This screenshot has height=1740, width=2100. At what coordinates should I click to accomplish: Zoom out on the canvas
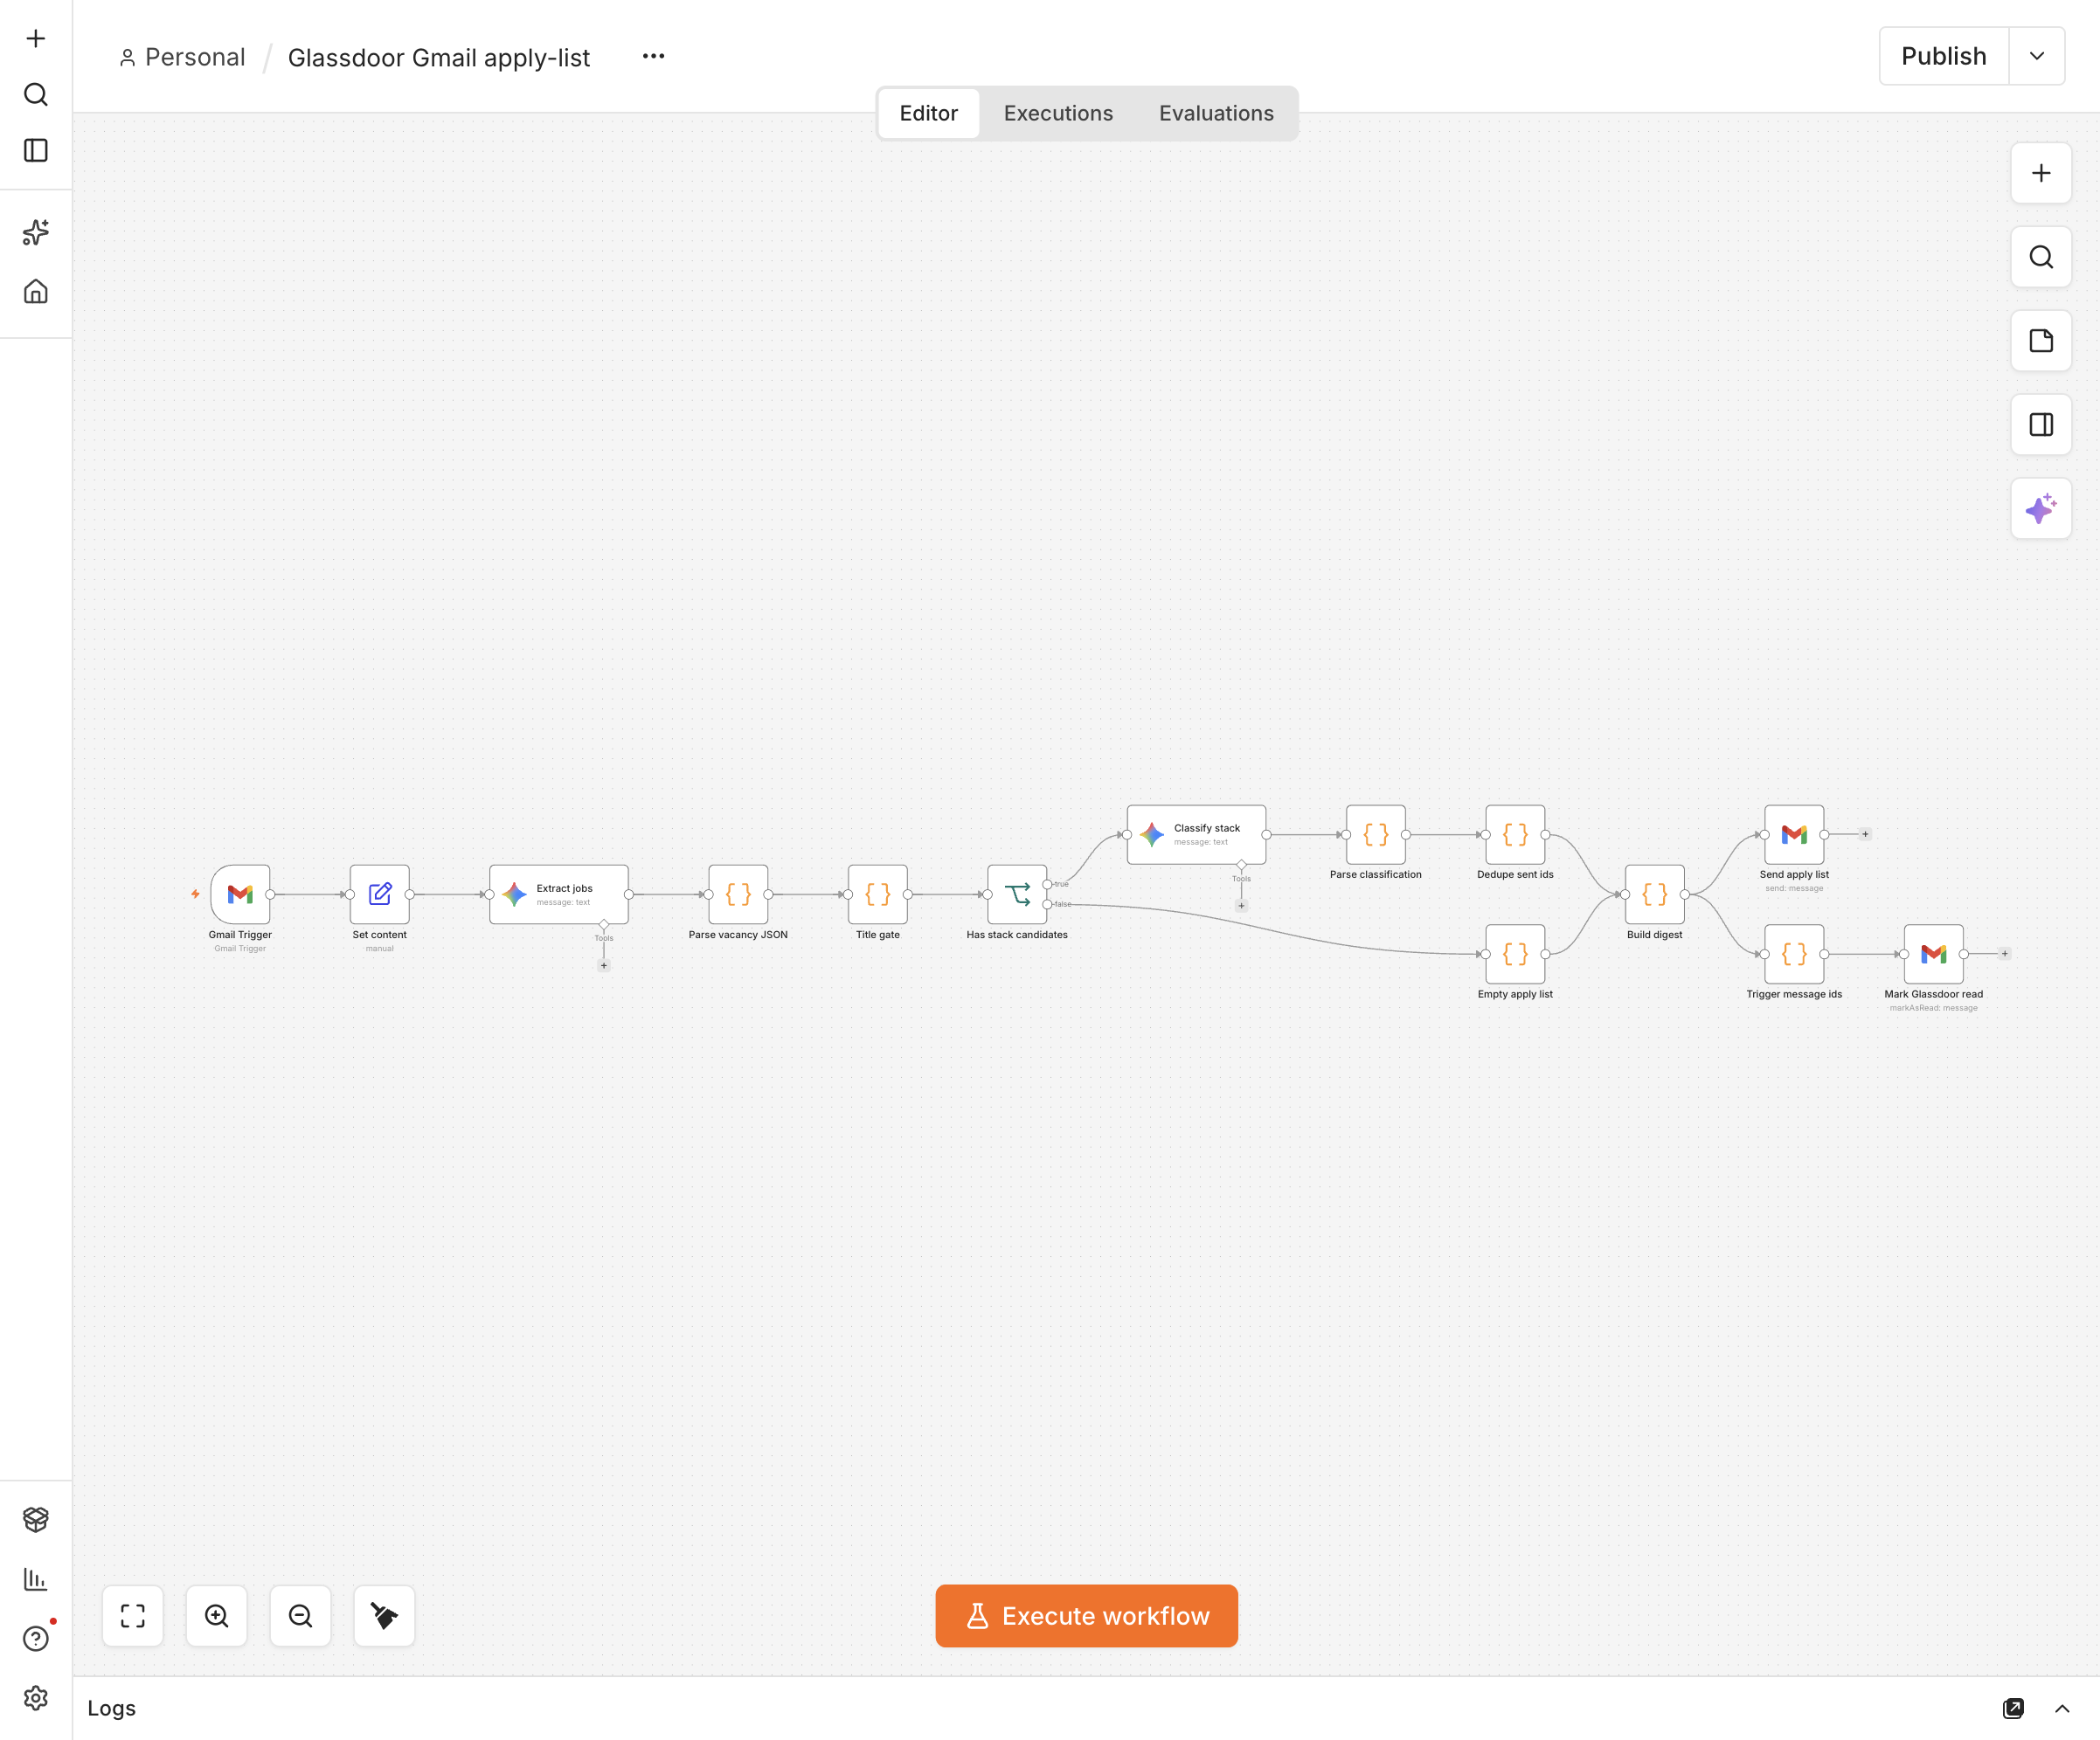point(301,1616)
